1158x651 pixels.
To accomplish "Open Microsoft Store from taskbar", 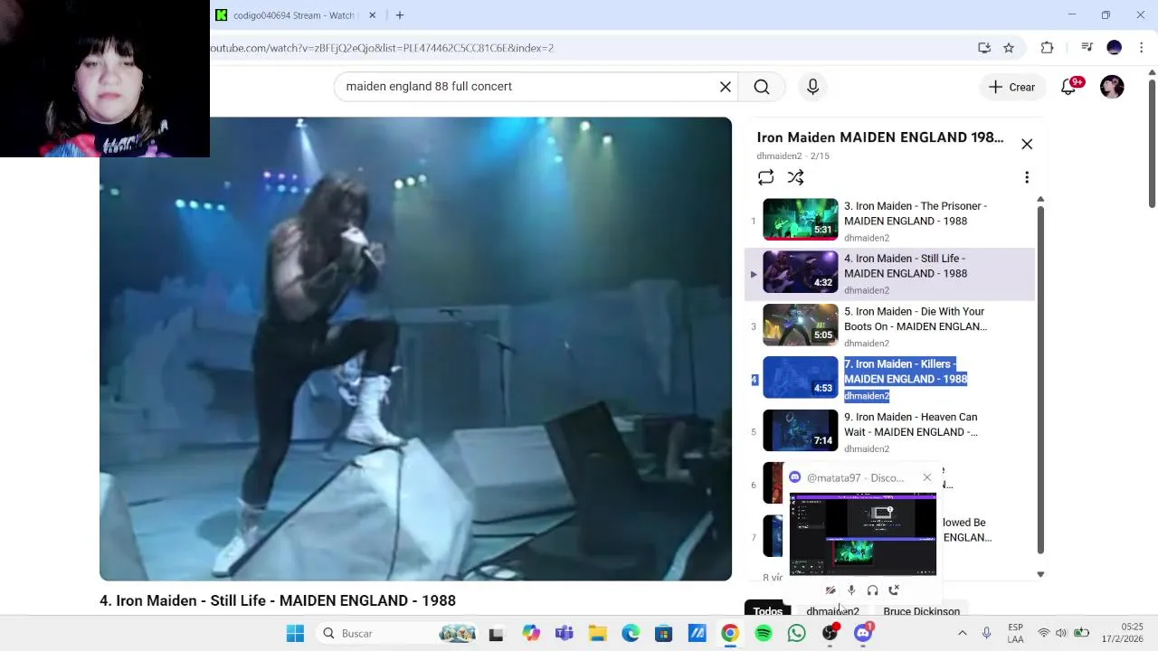I will [x=664, y=634].
